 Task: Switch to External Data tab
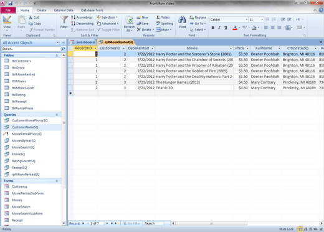tap(64, 10)
